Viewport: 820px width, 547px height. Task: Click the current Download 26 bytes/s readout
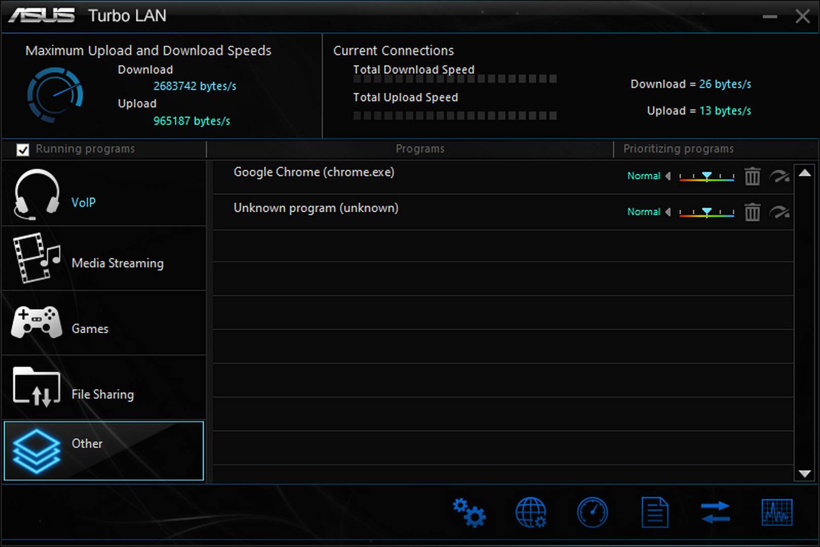coord(691,84)
